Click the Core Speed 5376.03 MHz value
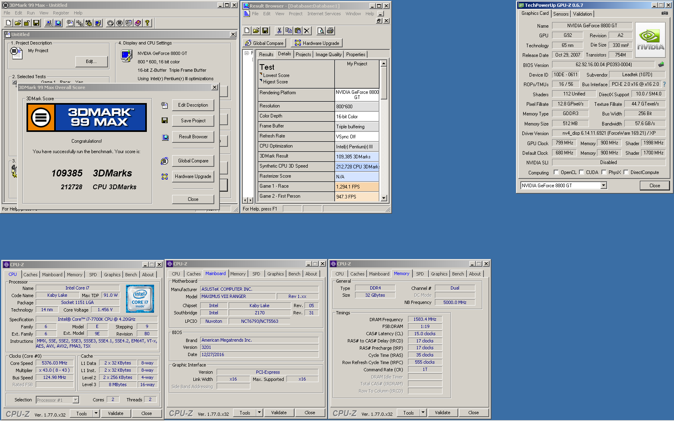 click(55, 363)
